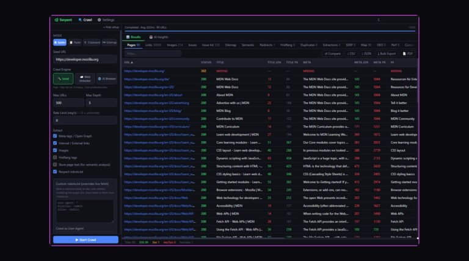Choose Local crawl engine
Viewport: 469px width, 261px height.
(x=63, y=78)
